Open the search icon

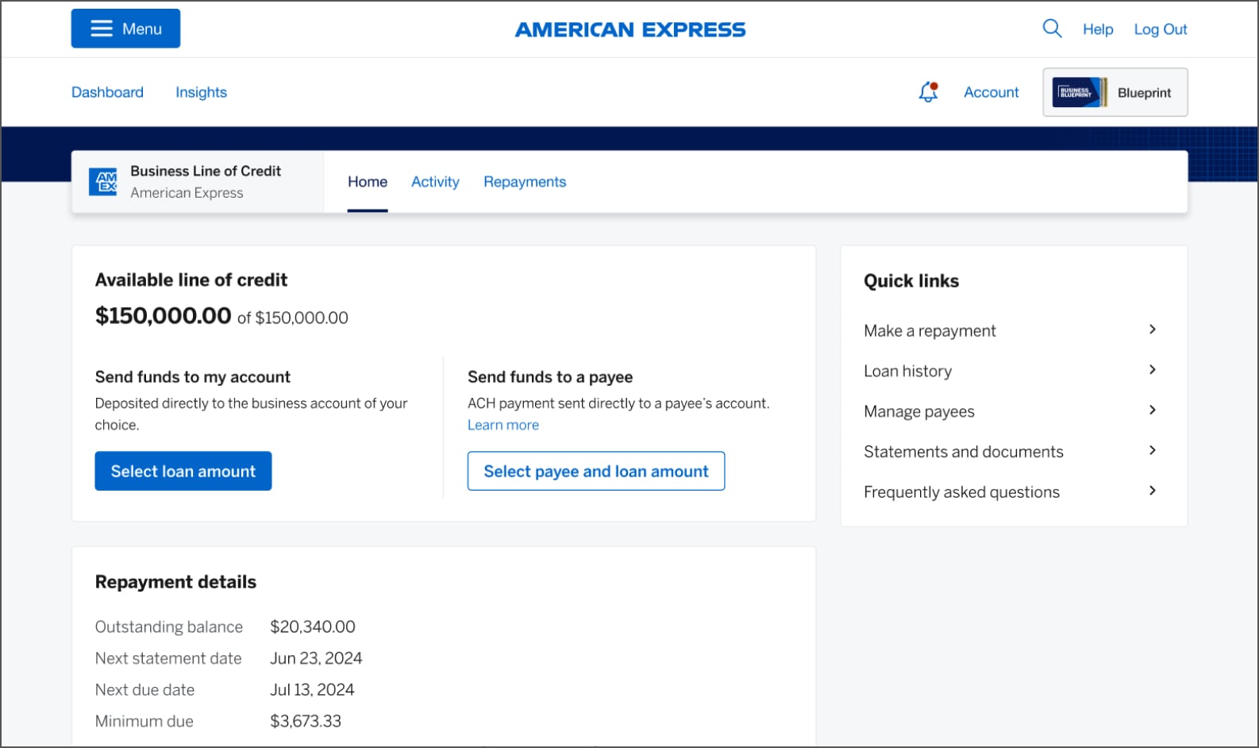tap(1052, 29)
